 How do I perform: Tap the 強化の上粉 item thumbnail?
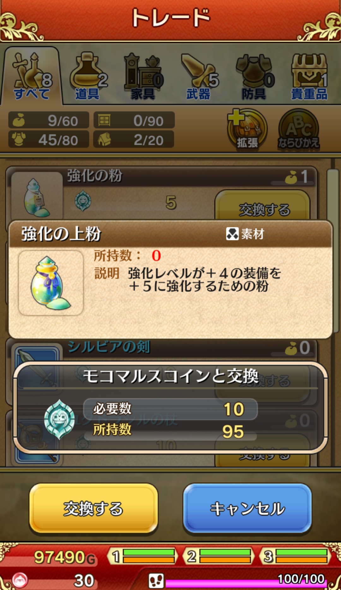pos(51,283)
